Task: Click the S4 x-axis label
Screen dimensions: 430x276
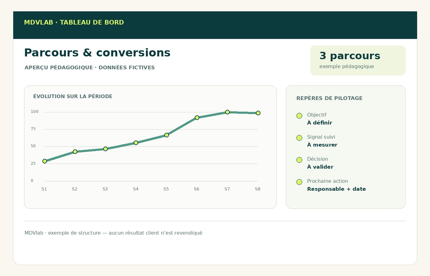Action: pos(136,189)
